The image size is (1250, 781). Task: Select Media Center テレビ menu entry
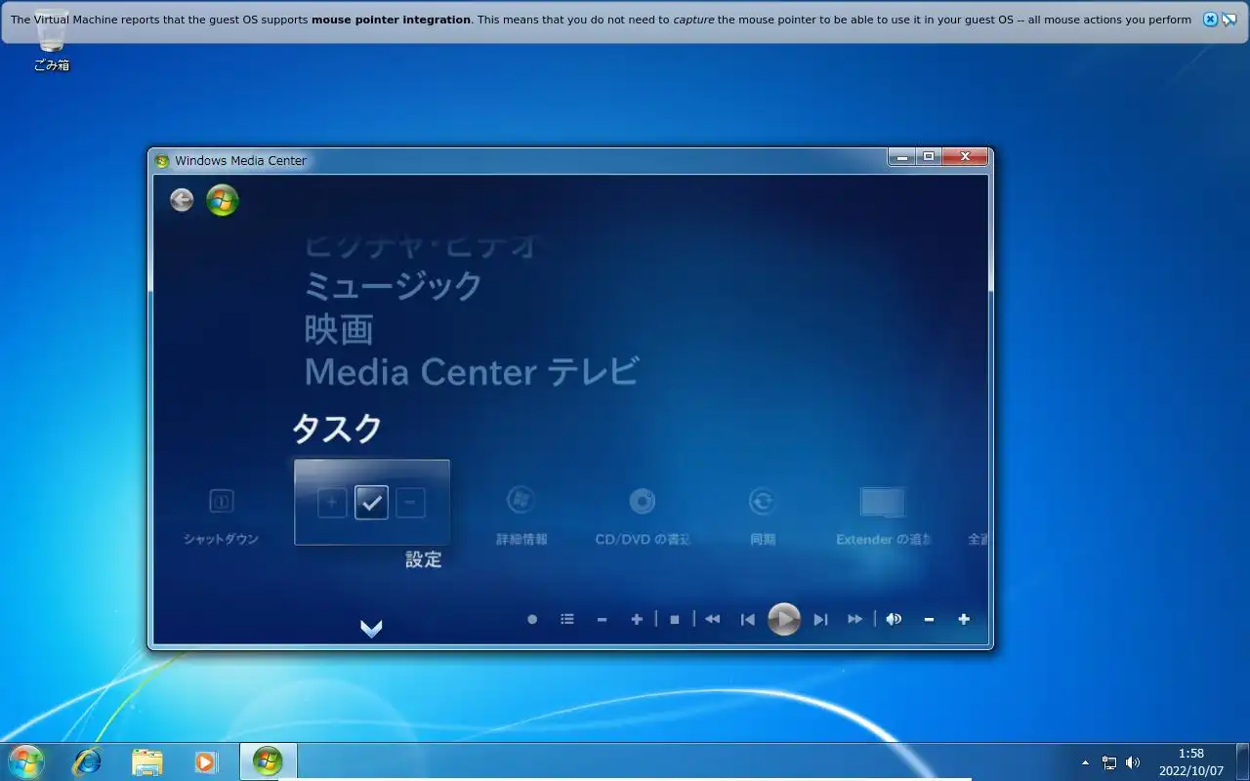tap(472, 372)
